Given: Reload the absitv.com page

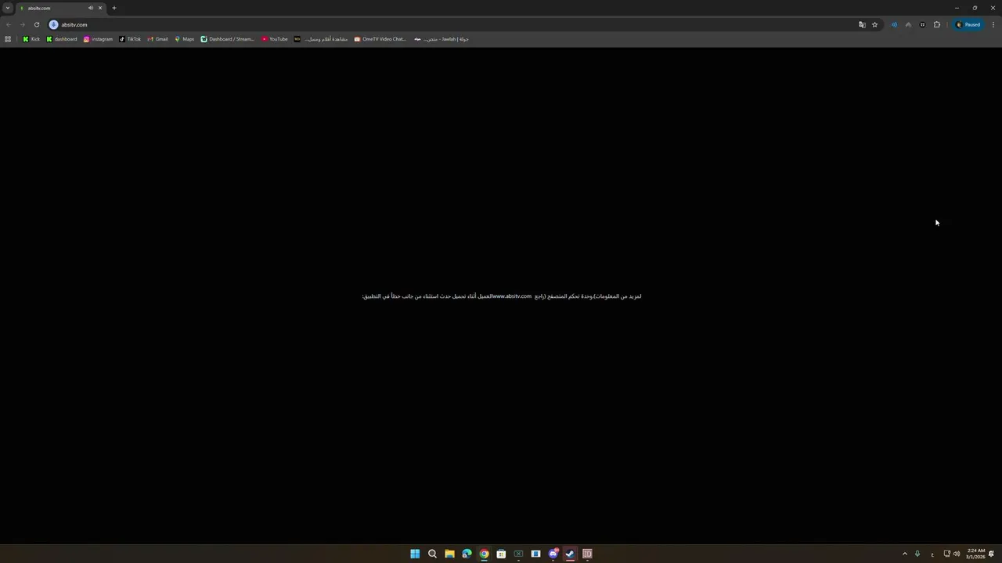Looking at the screenshot, I should (37, 24).
